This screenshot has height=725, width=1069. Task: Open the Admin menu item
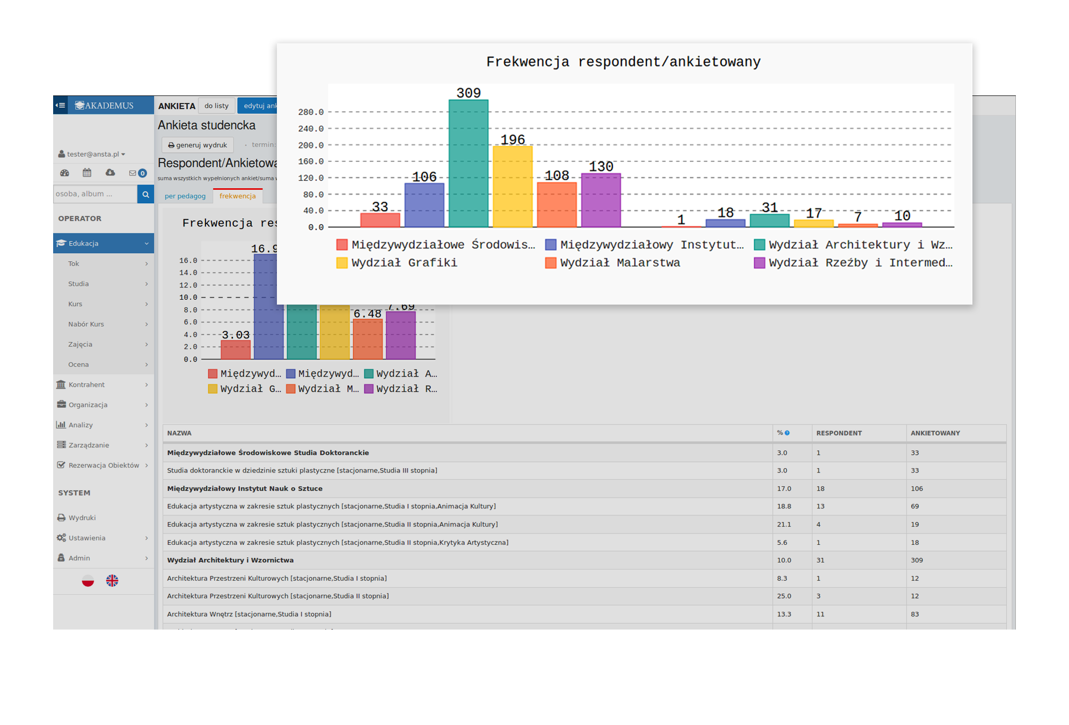tap(104, 558)
